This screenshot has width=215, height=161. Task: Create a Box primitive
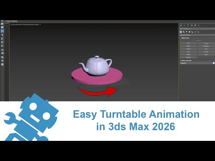[188, 43]
